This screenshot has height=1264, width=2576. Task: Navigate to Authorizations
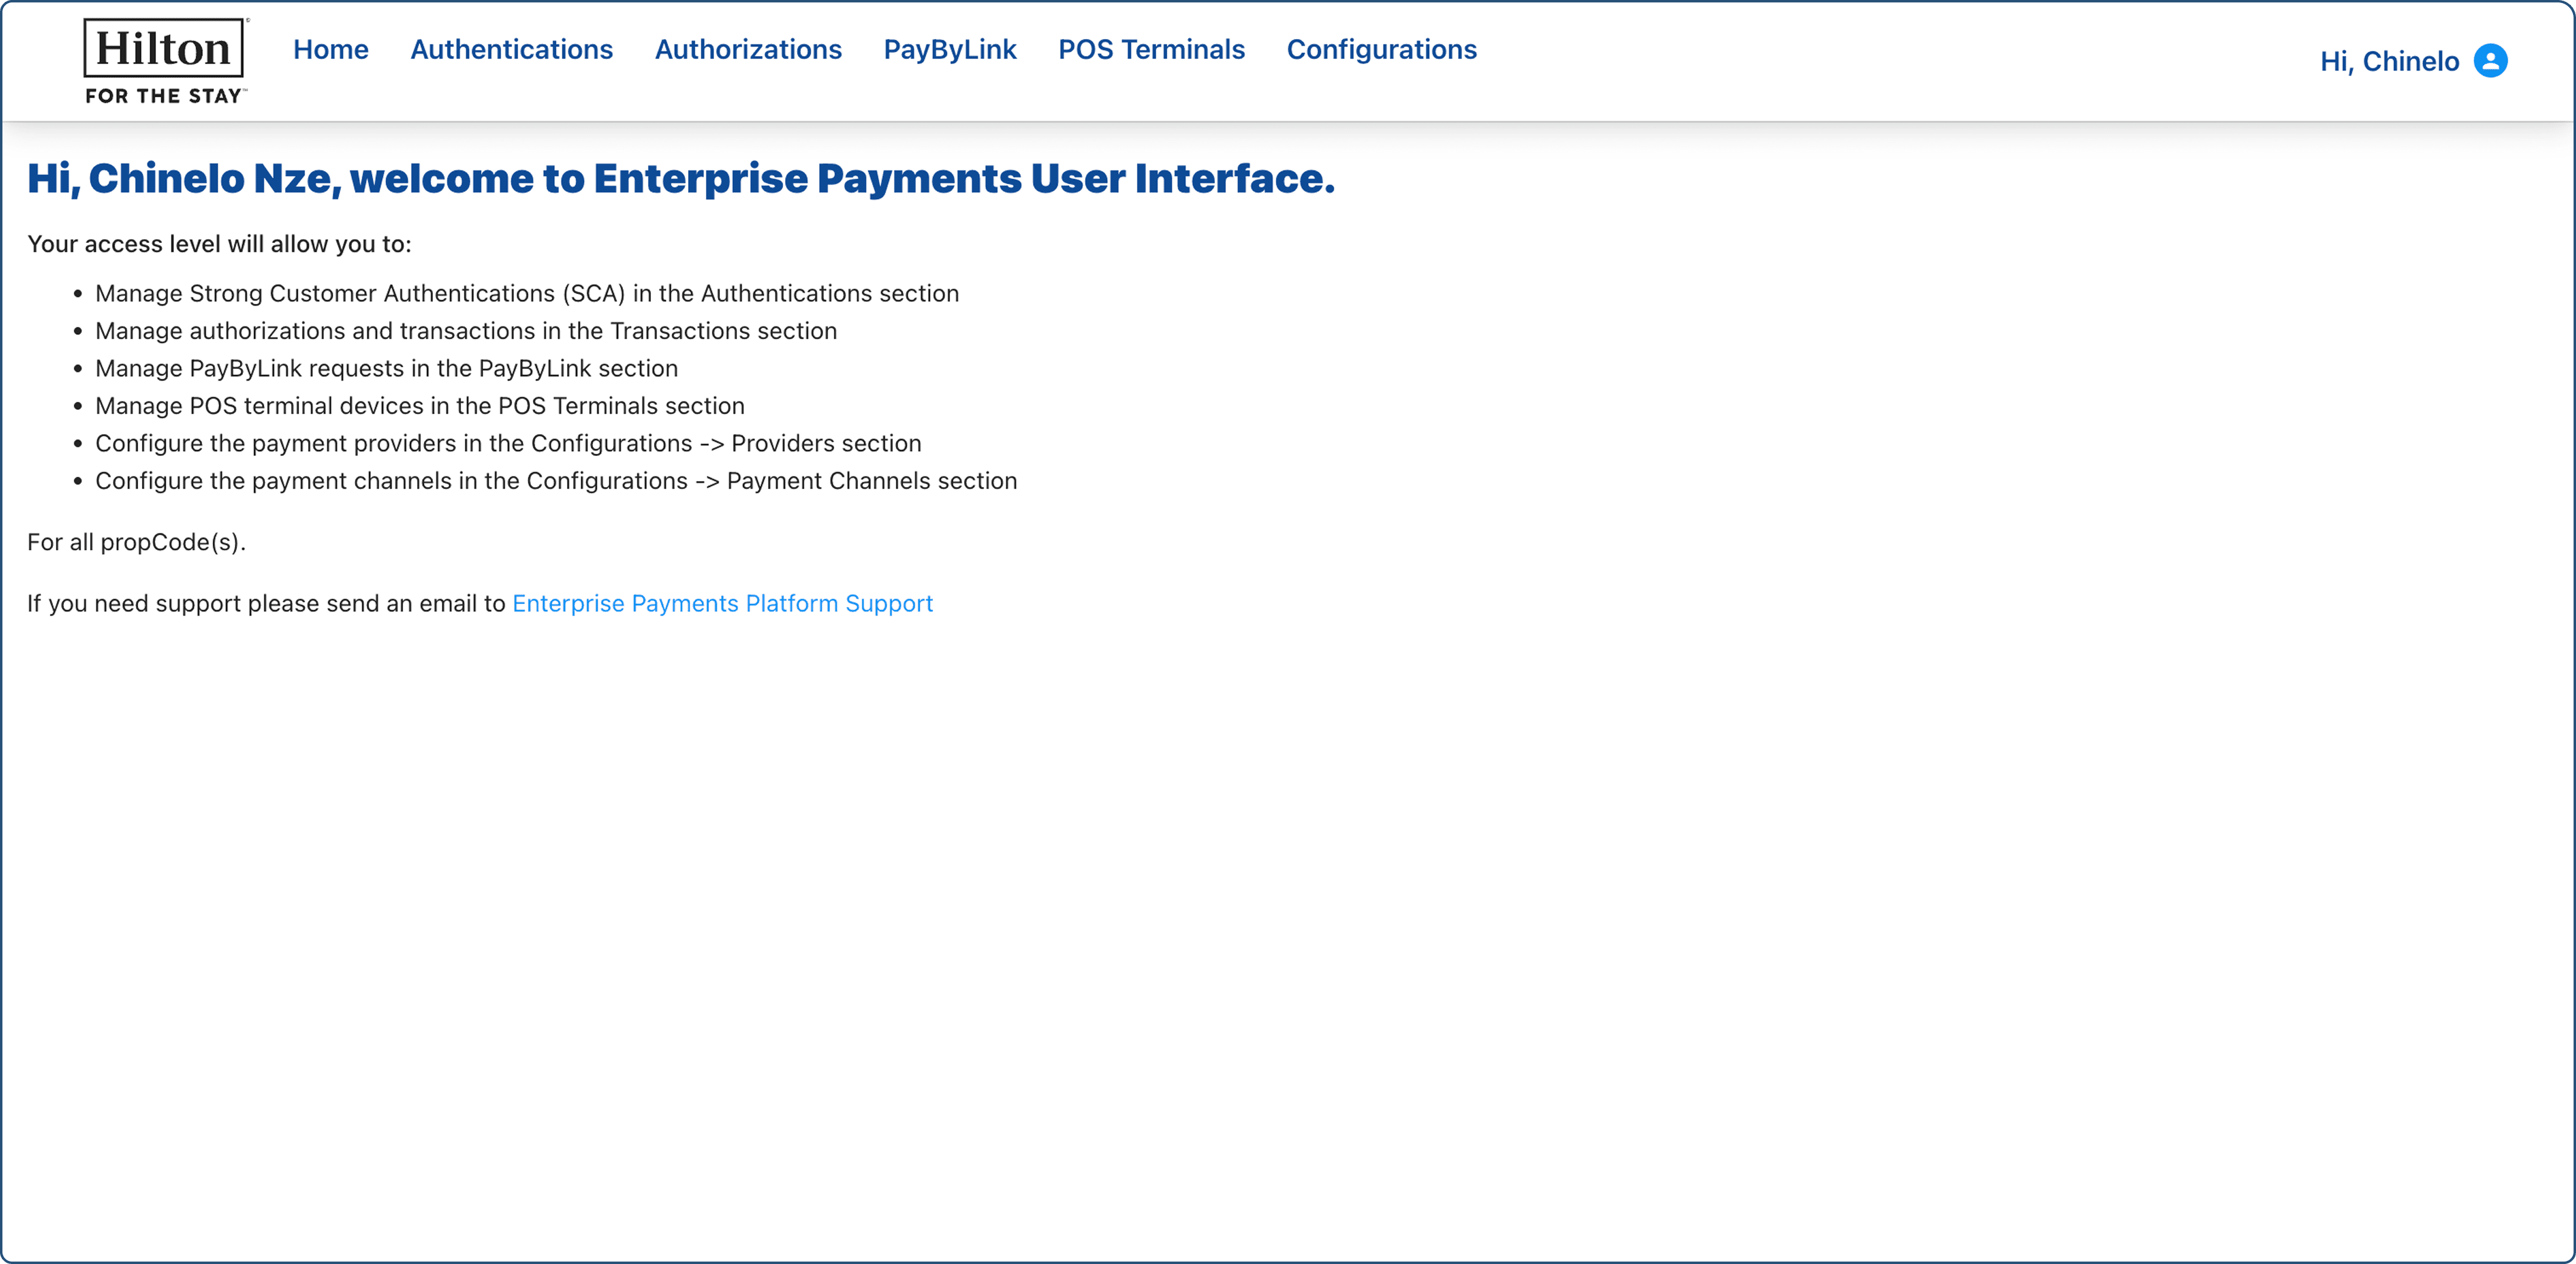pyautogui.click(x=747, y=49)
